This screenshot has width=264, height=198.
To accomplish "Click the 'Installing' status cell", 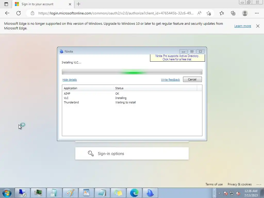I will click(x=121, y=98).
